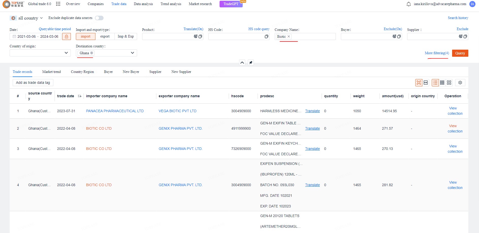Click the TOPEASE logo
479x233 pixels.
13,4
